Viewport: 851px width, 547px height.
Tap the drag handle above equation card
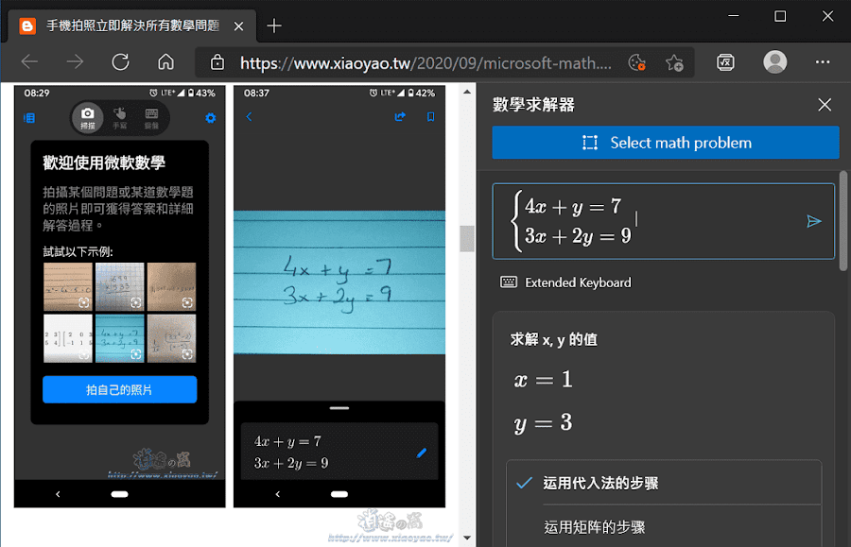coord(339,408)
